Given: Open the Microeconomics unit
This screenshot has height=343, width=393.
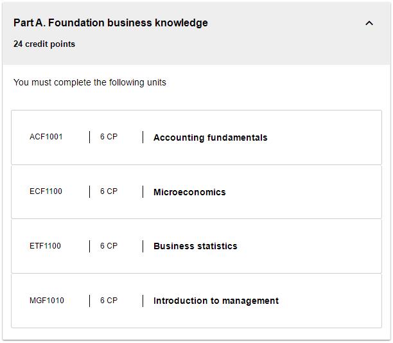Looking at the screenshot, I should point(189,192).
